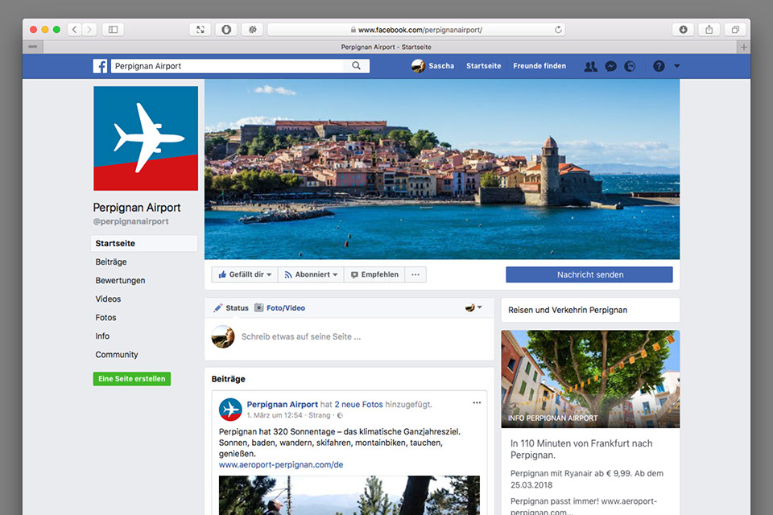Viewport: 773px width, 515px height.
Task: Open the www.aeroport-perpignan.com/de link
Action: pos(281,464)
